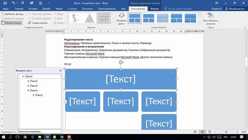Image resolution: width=248 pixels, height=140 pixels.
Task: Expand the Добавить фигуру dropdown arrow
Action: pos(26,14)
